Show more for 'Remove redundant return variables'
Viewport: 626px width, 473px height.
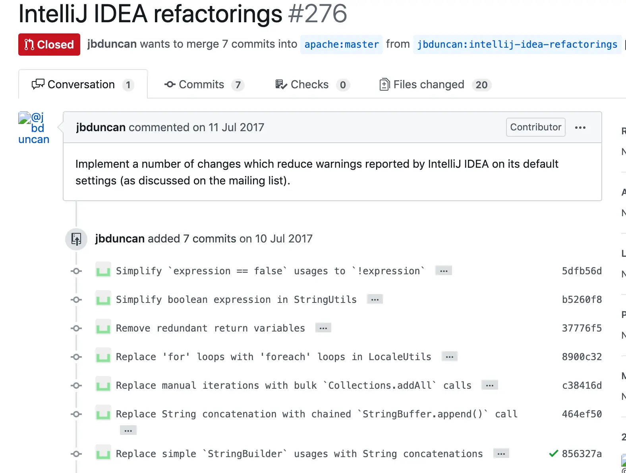323,328
